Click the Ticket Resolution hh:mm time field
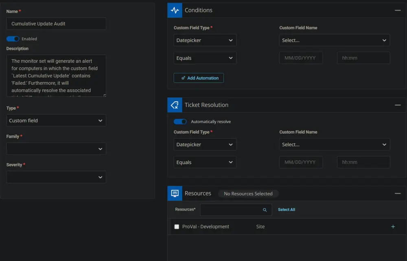 [x=363, y=162]
